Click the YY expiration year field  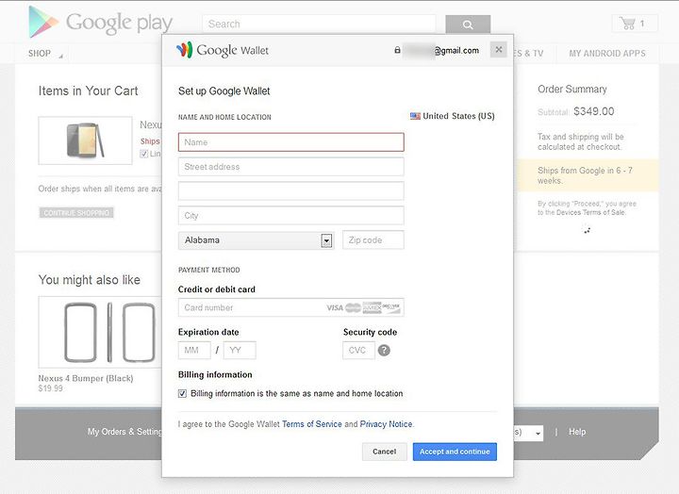(240, 351)
